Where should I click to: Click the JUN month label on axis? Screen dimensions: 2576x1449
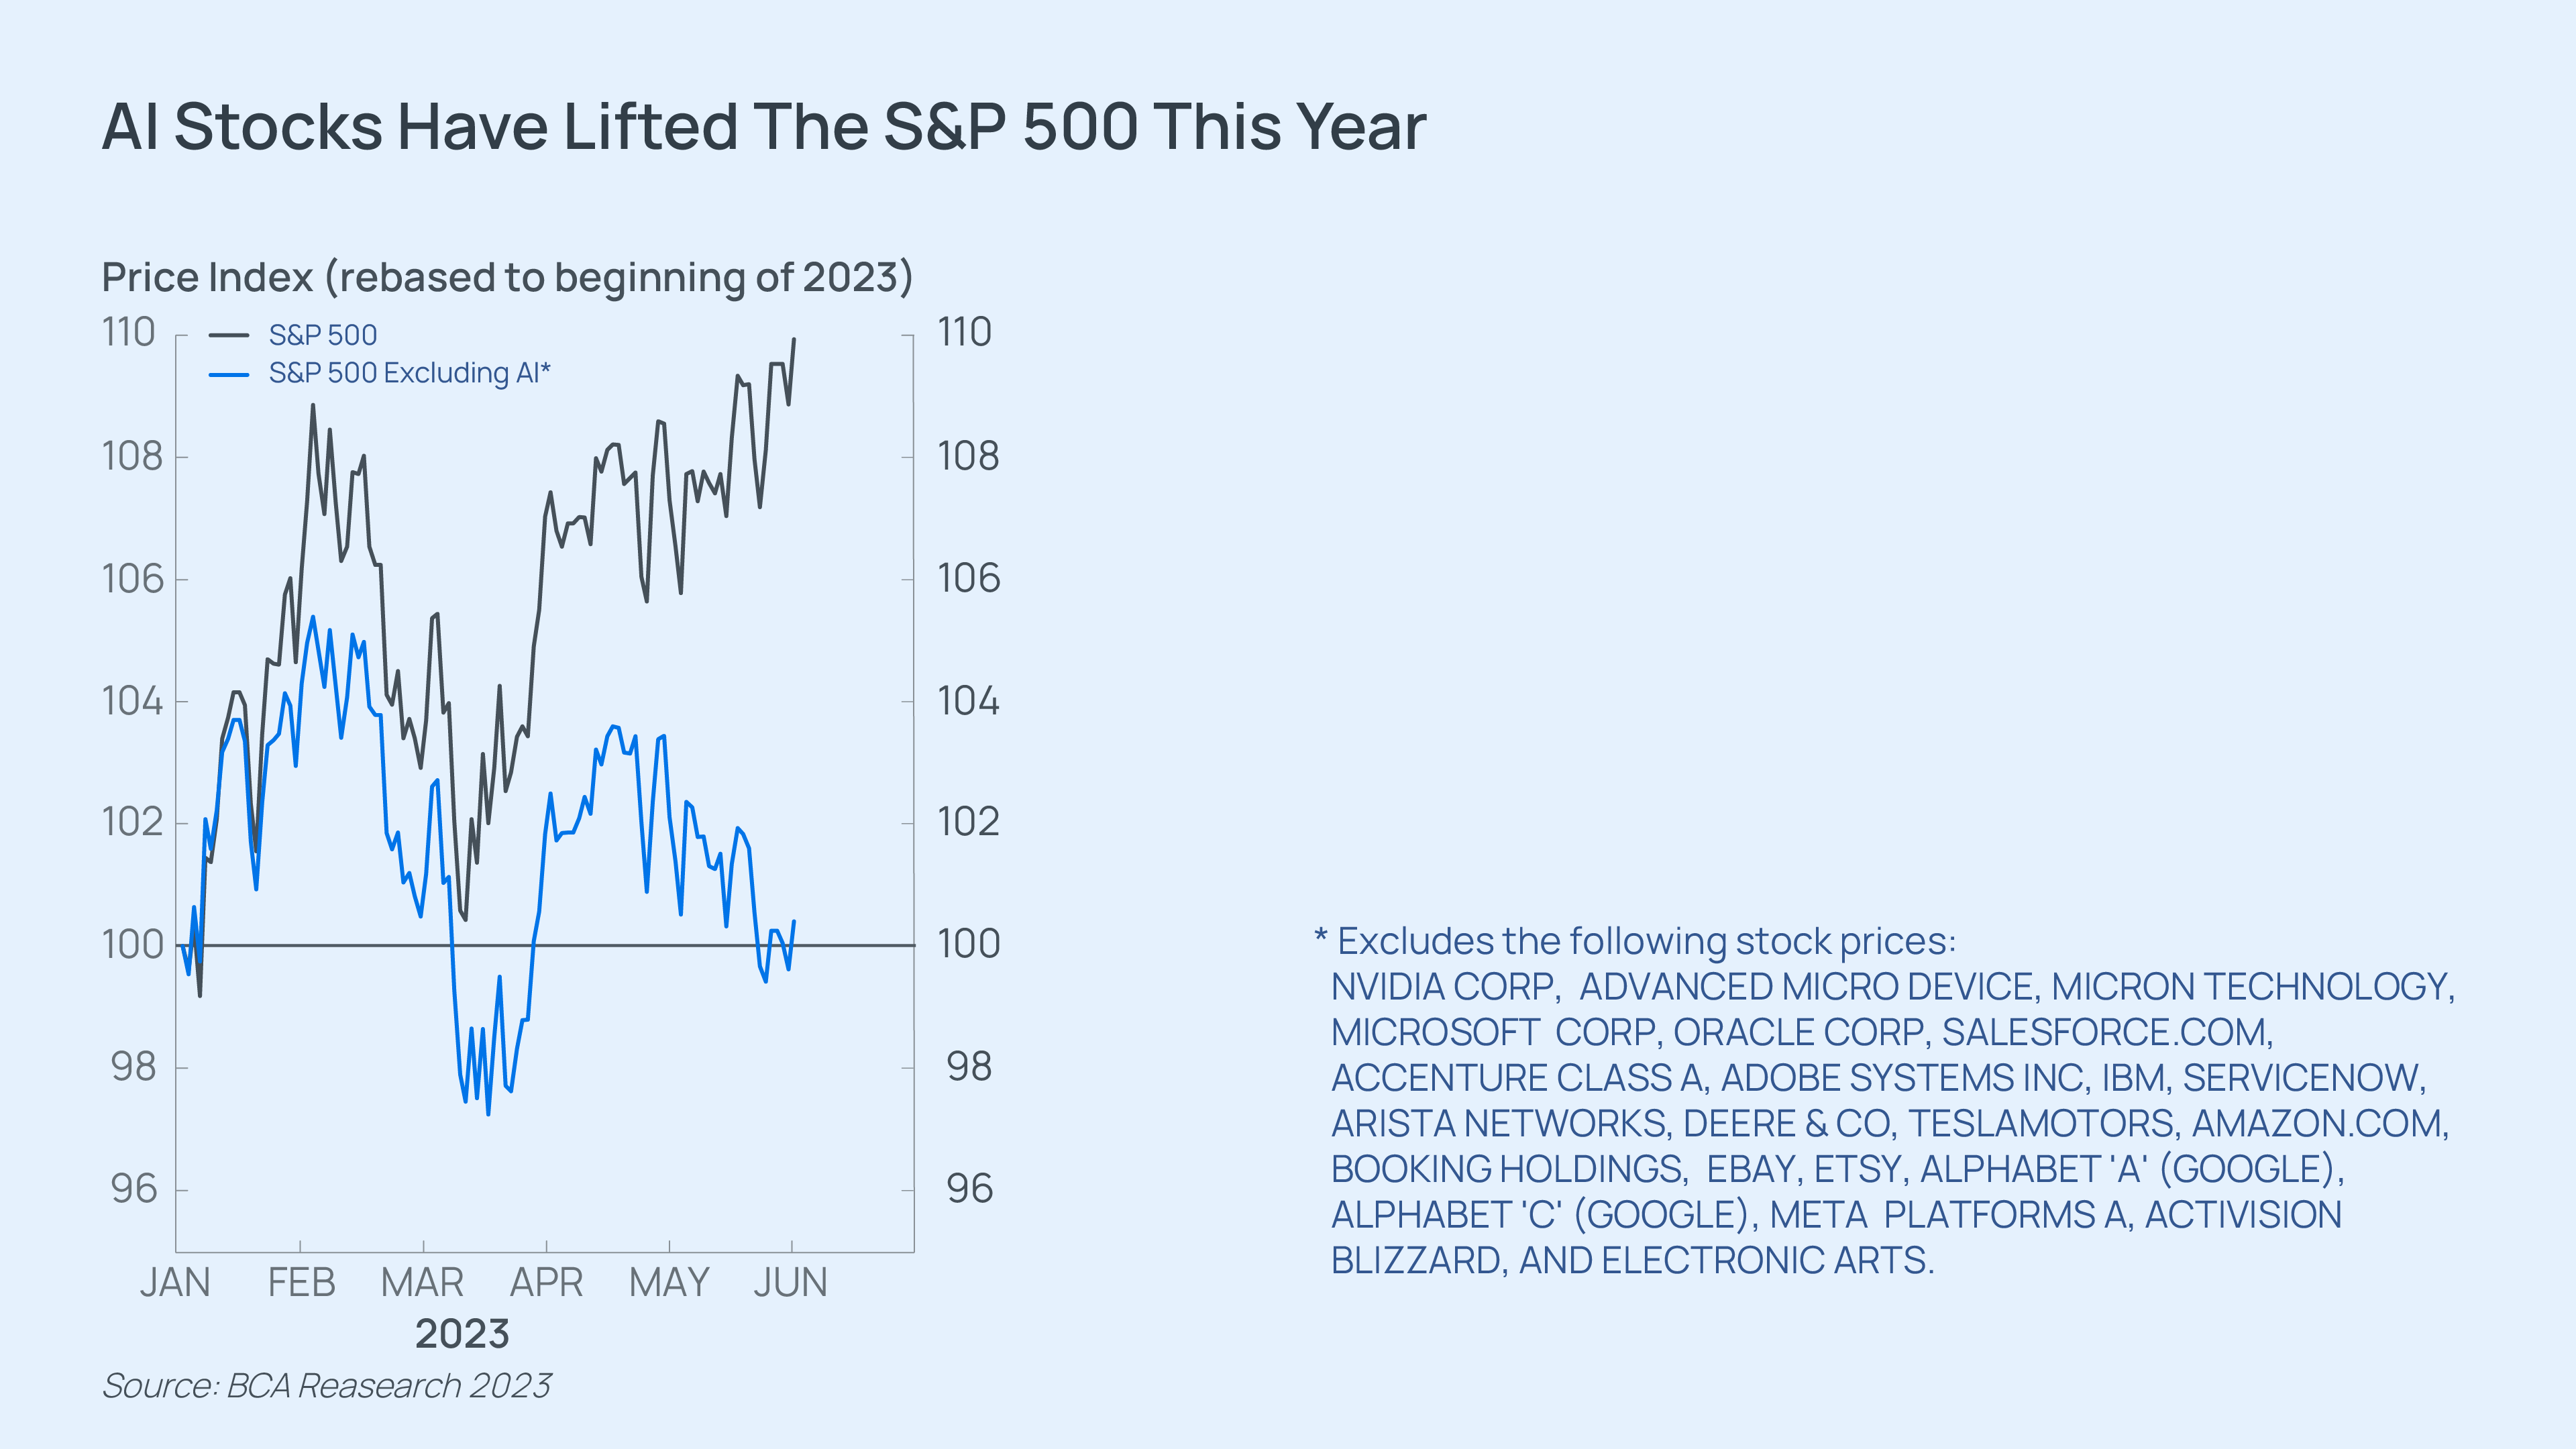[790, 1282]
